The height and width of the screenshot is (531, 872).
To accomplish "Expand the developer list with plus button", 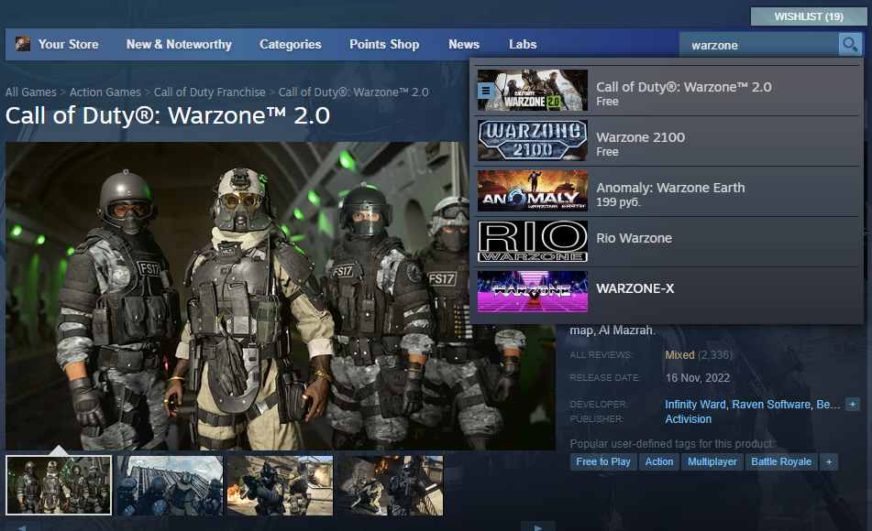I will tap(853, 404).
